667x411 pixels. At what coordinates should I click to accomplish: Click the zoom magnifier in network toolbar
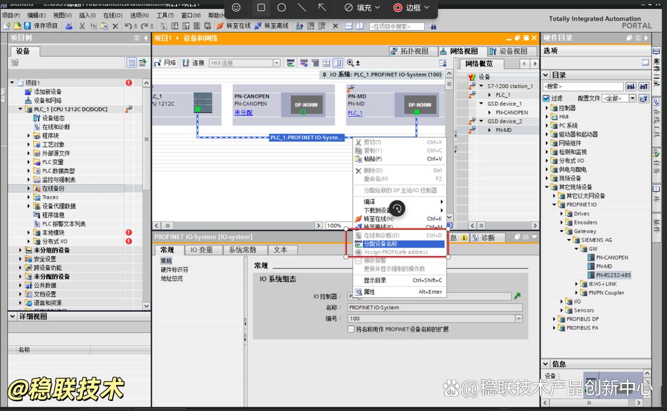click(x=351, y=63)
